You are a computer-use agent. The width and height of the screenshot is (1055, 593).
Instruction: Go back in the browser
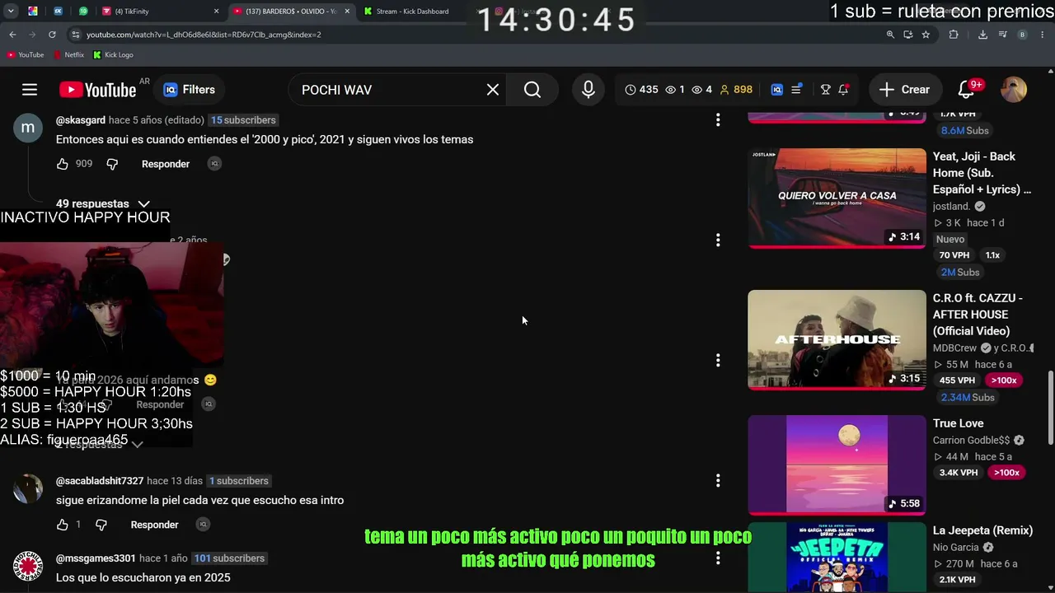pyautogui.click(x=12, y=35)
